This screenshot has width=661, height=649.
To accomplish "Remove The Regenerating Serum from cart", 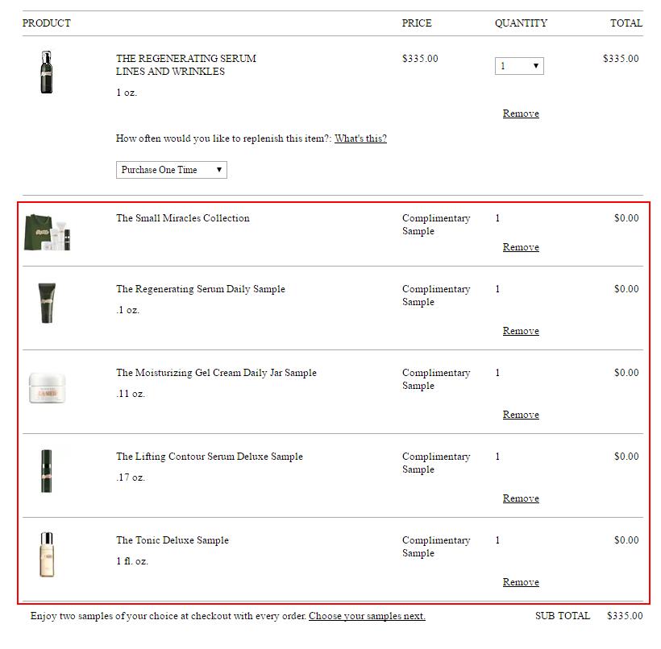I will point(521,114).
